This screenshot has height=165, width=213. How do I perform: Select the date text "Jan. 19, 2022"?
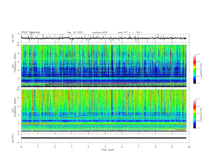click(75, 32)
